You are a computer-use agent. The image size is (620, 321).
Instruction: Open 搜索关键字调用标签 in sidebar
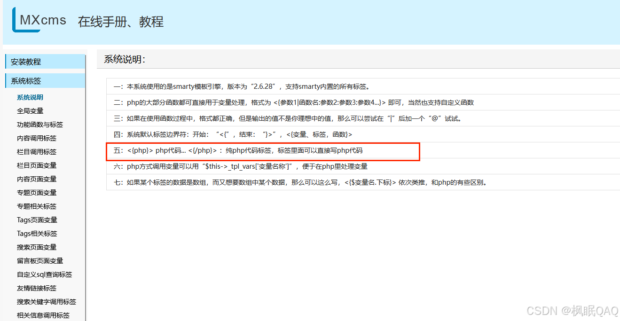(46, 301)
